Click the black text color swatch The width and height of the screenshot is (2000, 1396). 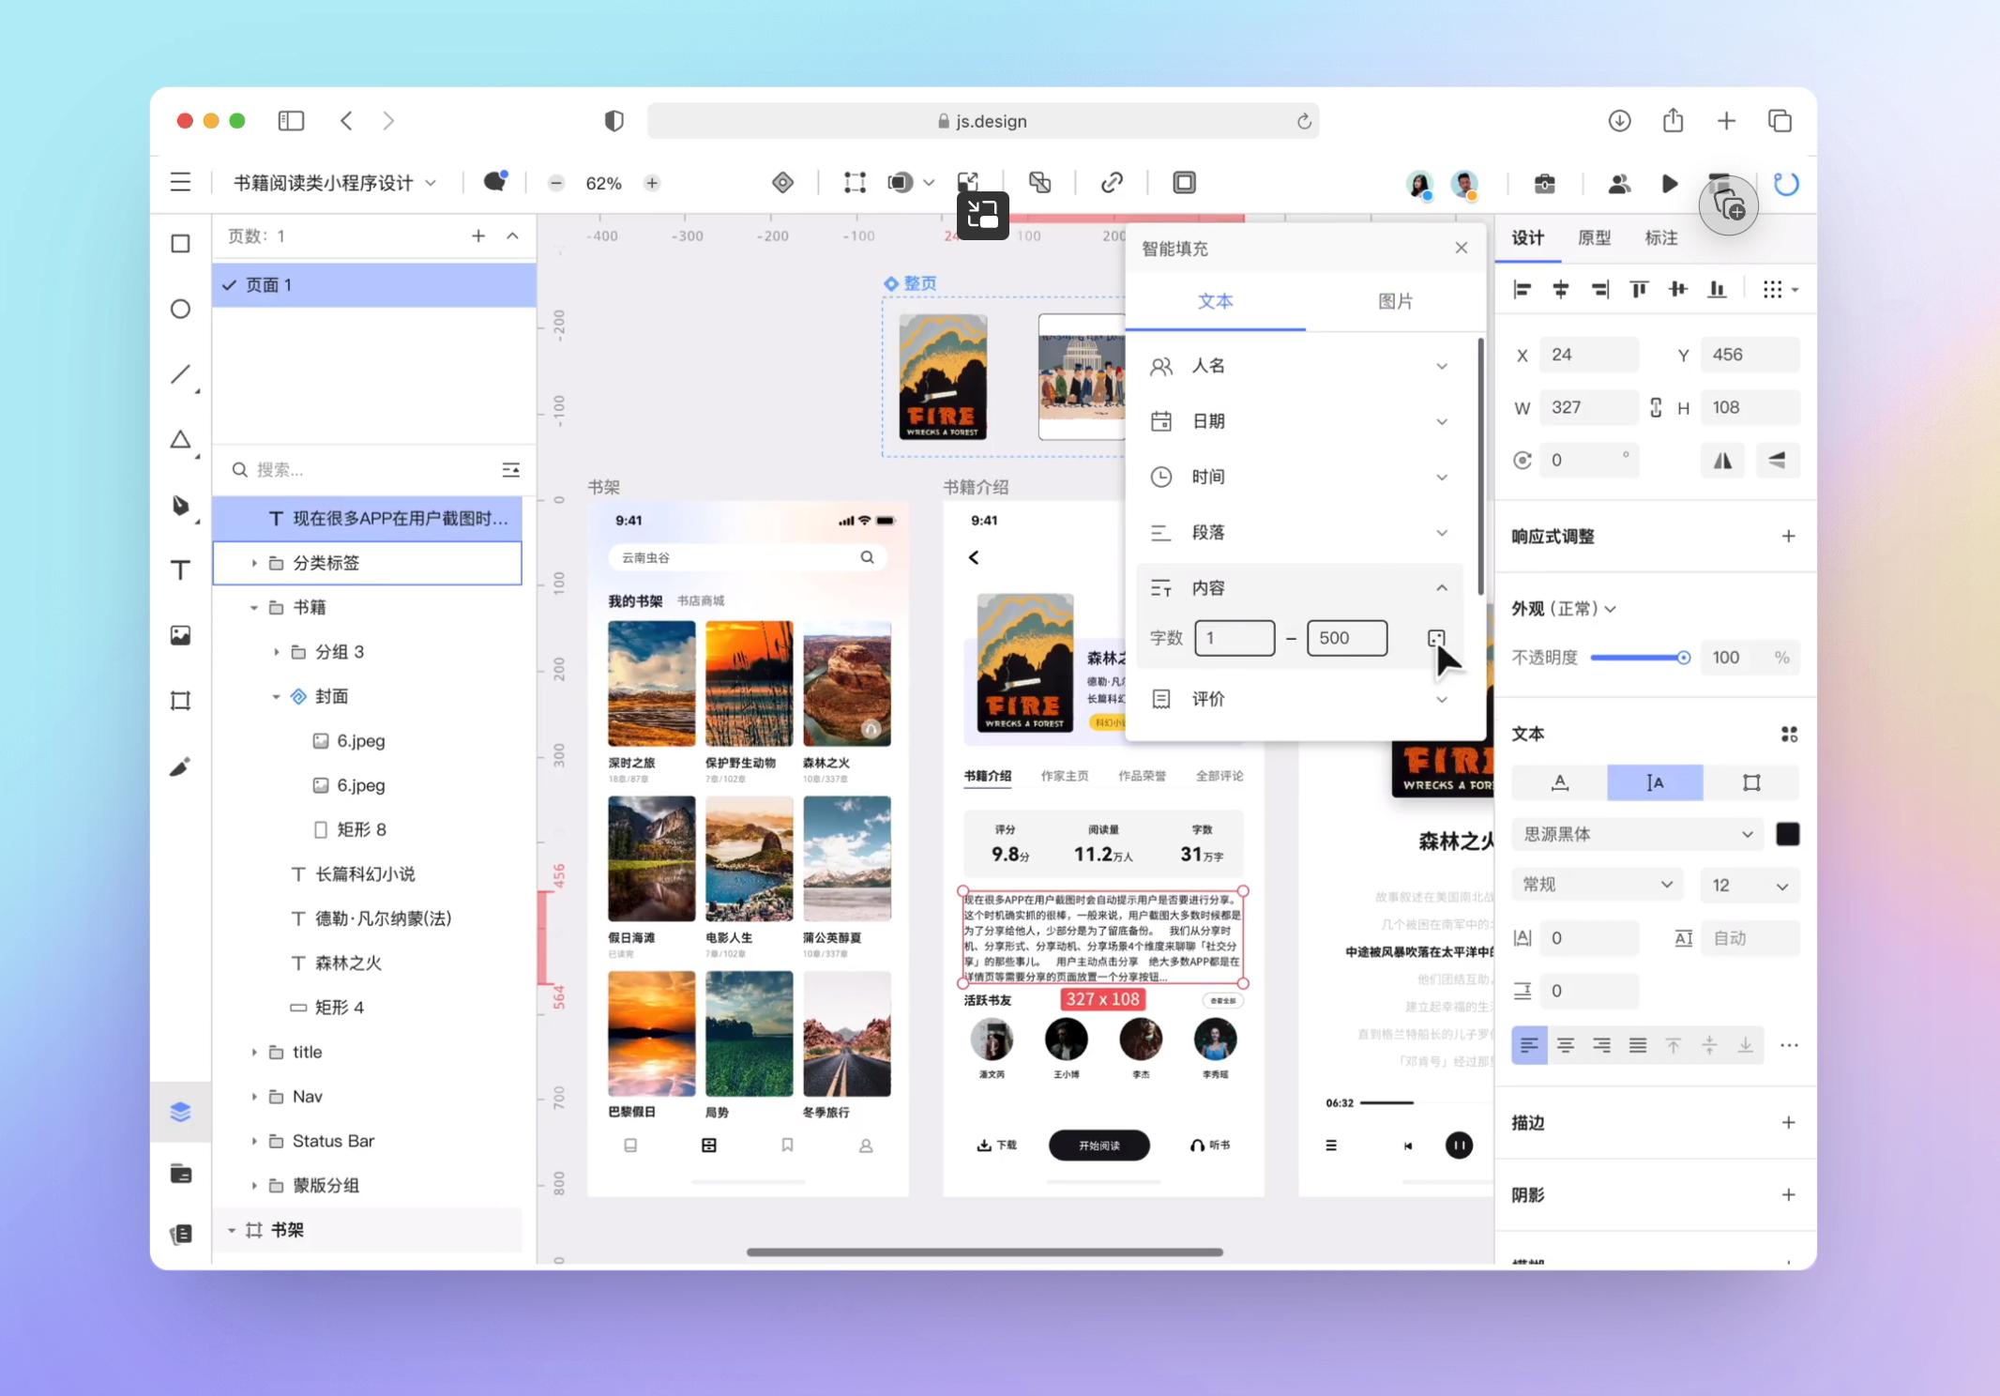(x=1788, y=834)
